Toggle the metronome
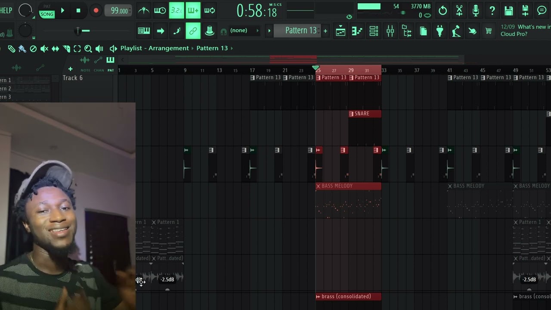This screenshot has width=551, height=310. (x=144, y=11)
